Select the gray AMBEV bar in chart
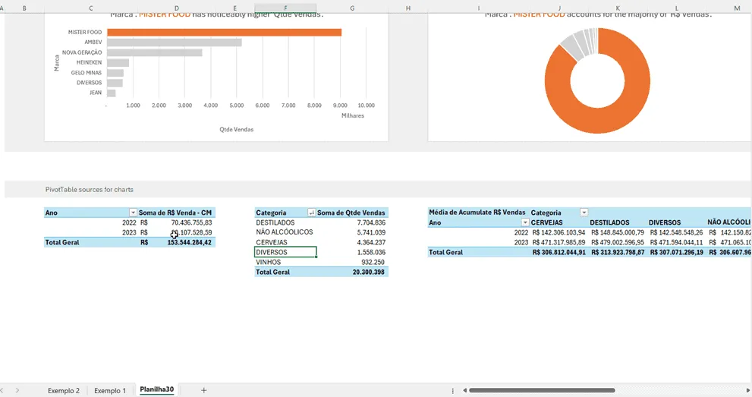Screen dimensions: 752x397 [174, 43]
